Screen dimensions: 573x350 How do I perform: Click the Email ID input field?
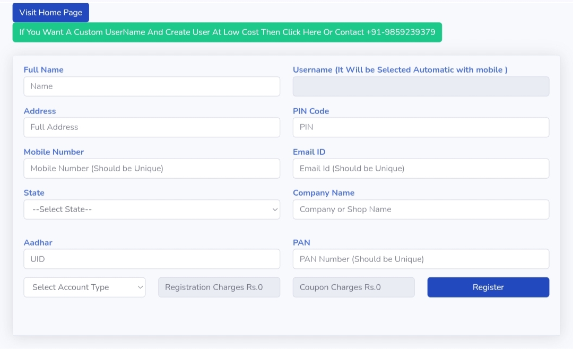pyautogui.click(x=421, y=169)
